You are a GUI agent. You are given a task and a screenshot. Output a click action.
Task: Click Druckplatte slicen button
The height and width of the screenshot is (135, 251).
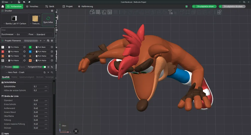pyautogui.click(x=206, y=7)
